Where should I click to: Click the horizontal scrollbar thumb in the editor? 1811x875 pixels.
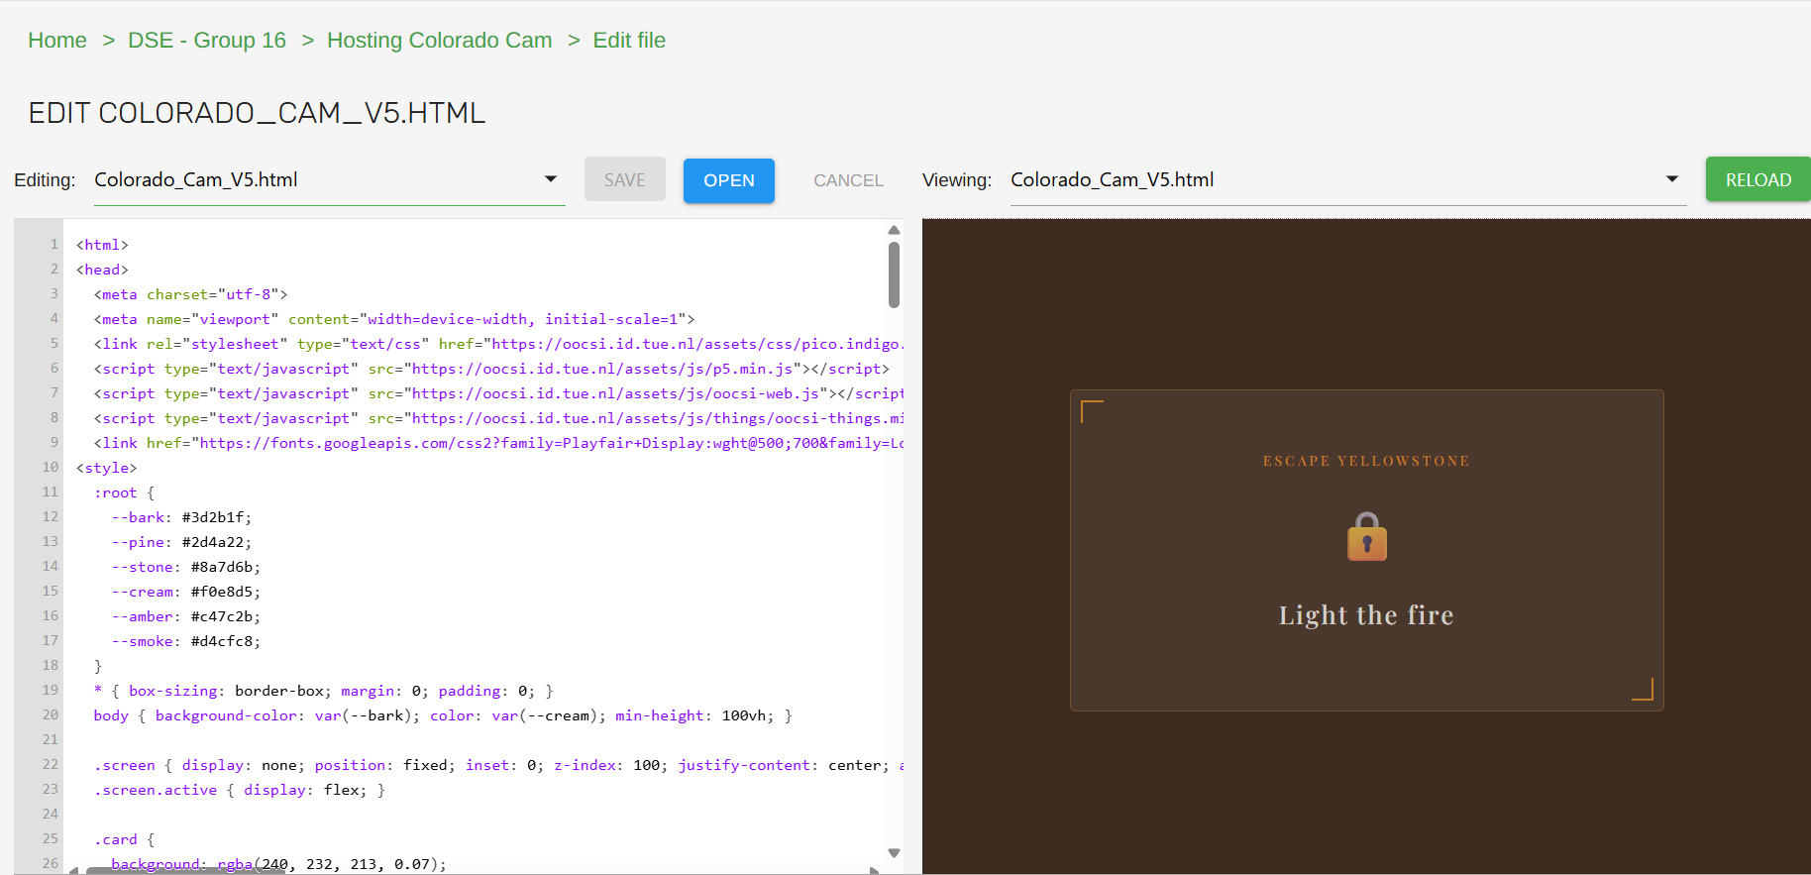click(x=186, y=871)
